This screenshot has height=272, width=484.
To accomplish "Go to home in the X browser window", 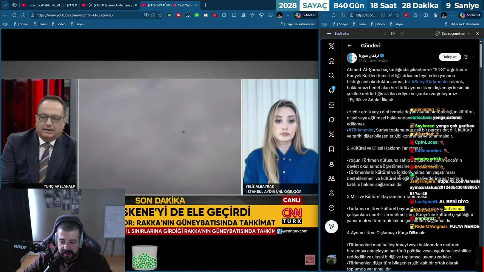I will point(342,15).
